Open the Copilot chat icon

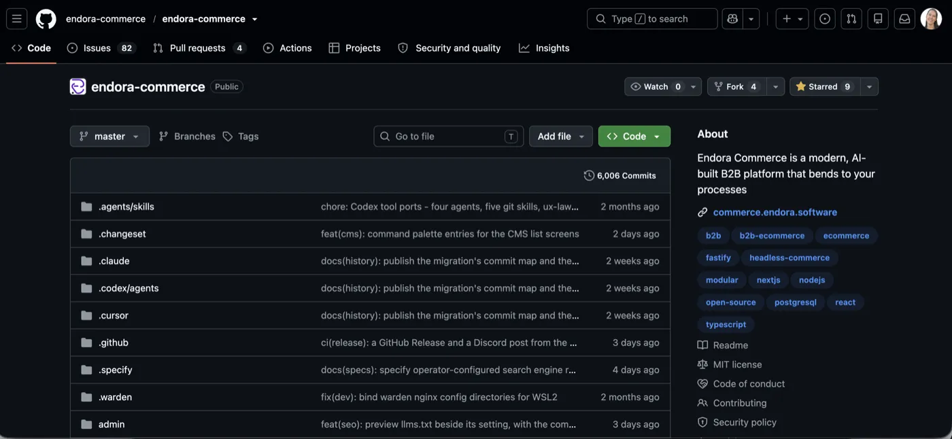pos(732,19)
